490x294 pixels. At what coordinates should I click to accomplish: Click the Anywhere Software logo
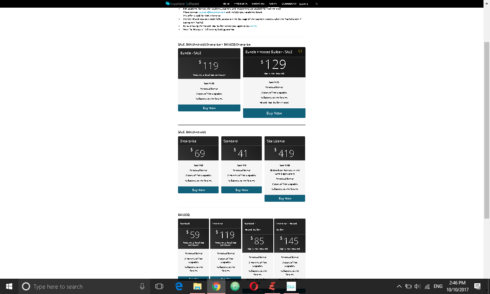click(182, 3)
